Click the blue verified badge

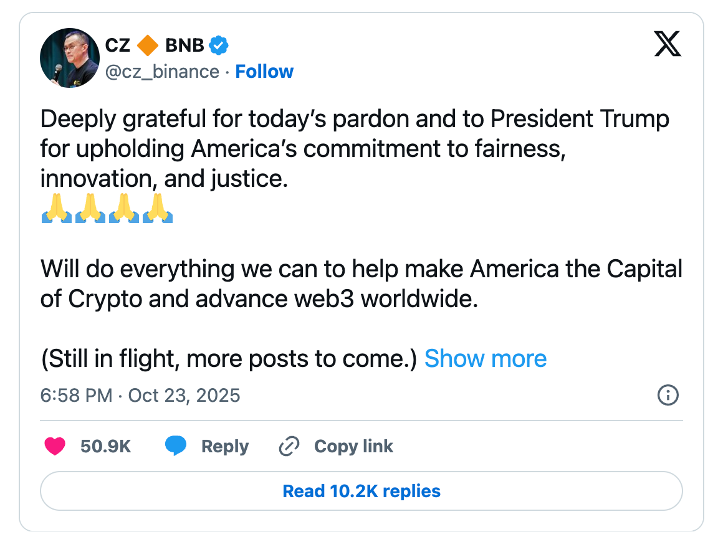click(219, 45)
